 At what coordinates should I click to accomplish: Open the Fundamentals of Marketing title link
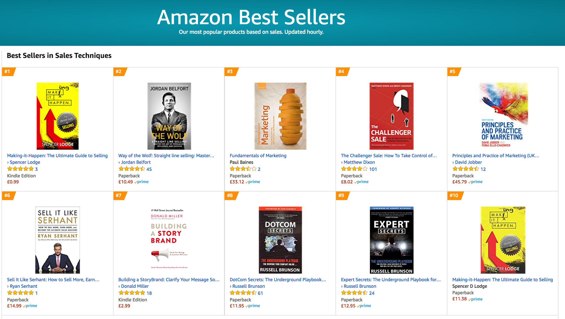[258, 156]
